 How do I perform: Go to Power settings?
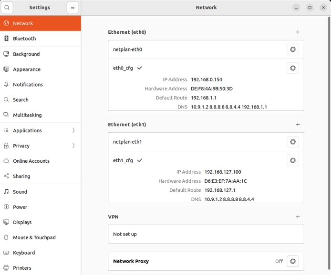click(41, 207)
